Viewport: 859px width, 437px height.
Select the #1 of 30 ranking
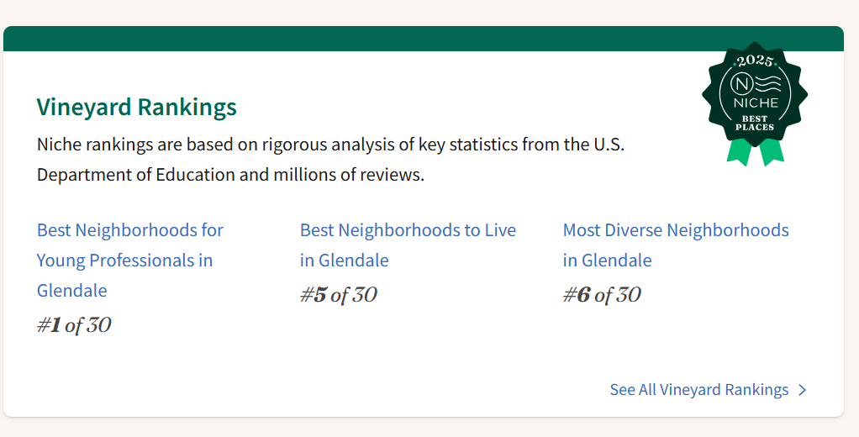[74, 325]
